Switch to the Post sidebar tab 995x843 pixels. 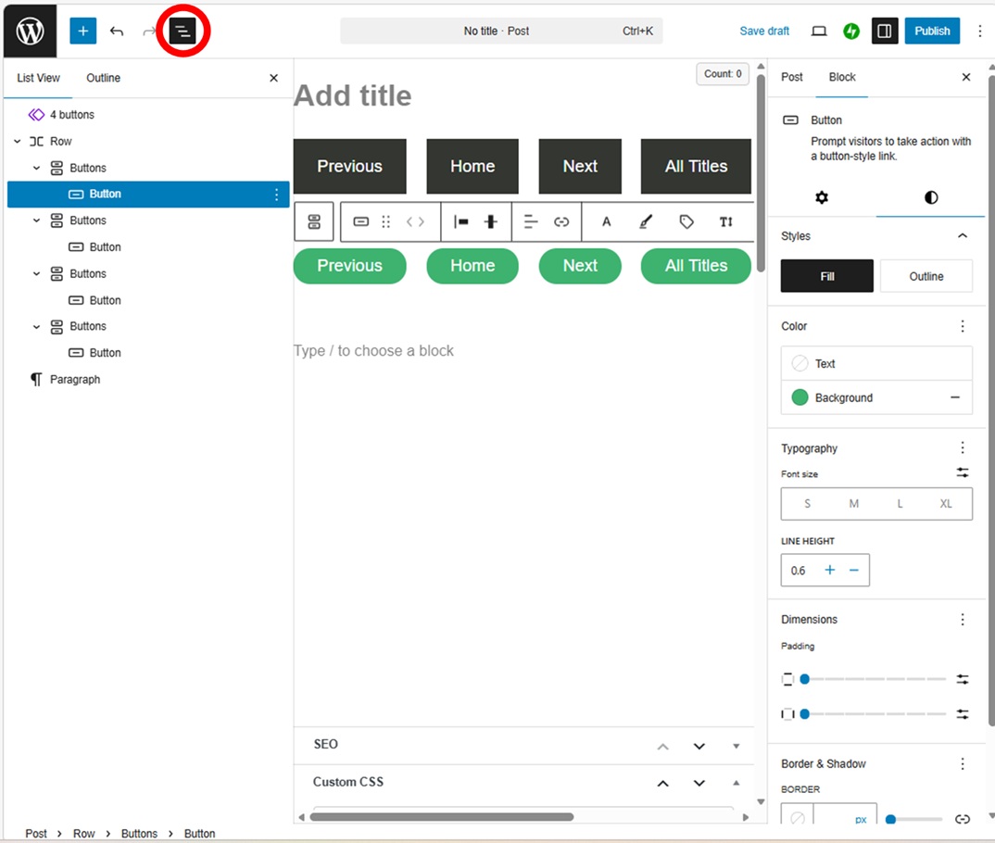[x=791, y=77]
